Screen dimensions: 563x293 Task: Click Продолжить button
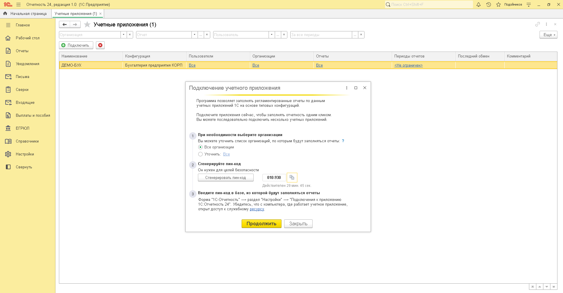click(261, 223)
